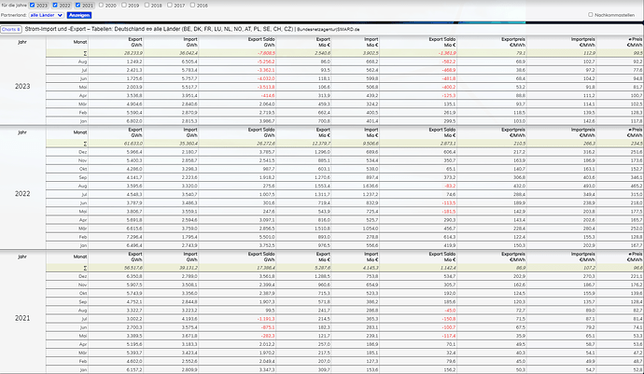Image resolution: width=644 pixels, height=374 pixels.
Task: Click the Mai 2022 Export Saldo Mio € -181,5
Action: tap(449, 212)
